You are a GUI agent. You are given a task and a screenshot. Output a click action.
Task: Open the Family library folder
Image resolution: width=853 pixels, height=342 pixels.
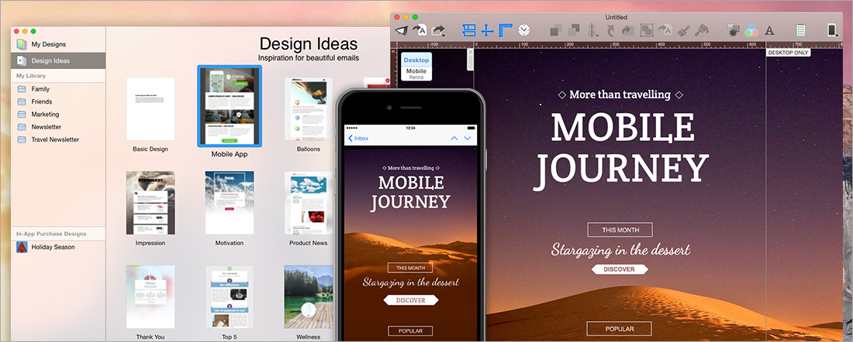58,89
